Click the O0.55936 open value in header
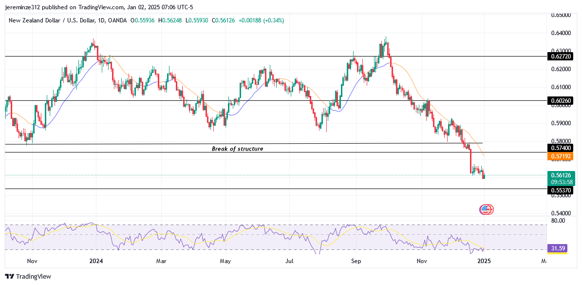 (x=144, y=21)
